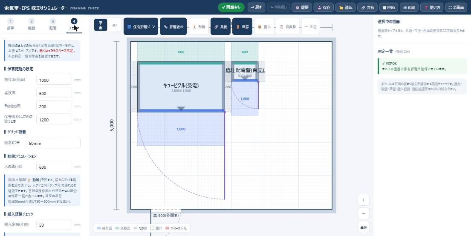The width and height of the screenshot is (471, 236).
Task: Open the 吸着ピッチ 50mm dropdown
Action: (x=53, y=143)
